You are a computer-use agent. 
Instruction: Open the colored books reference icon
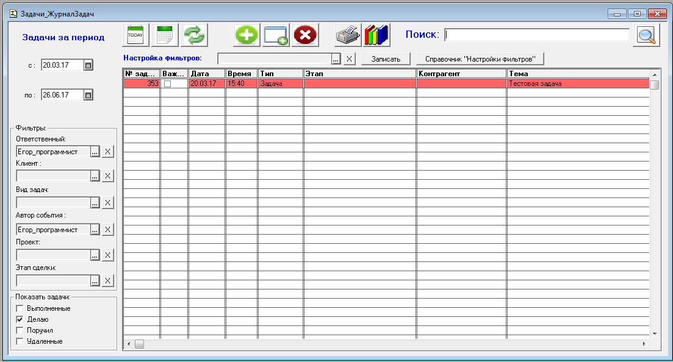click(376, 35)
